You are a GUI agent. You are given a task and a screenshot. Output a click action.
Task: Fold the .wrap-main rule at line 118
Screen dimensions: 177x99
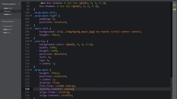pyautogui.click(x=31, y=70)
